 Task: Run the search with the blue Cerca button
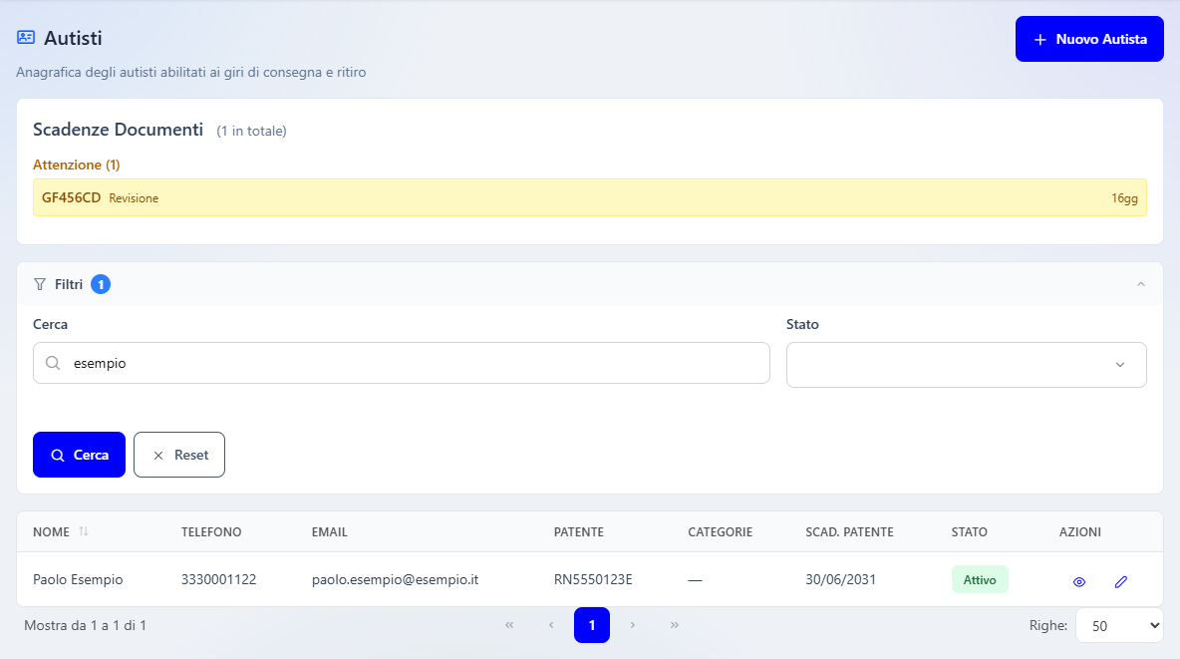79,455
